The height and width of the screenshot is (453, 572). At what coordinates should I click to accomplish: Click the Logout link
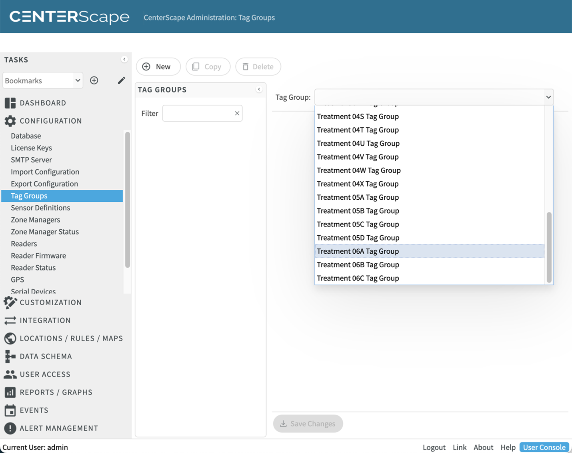[x=434, y=447]
